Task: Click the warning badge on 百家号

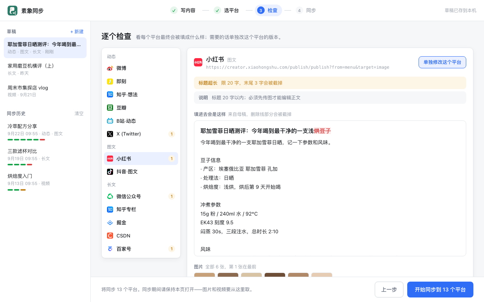Action: coord(171,249)
